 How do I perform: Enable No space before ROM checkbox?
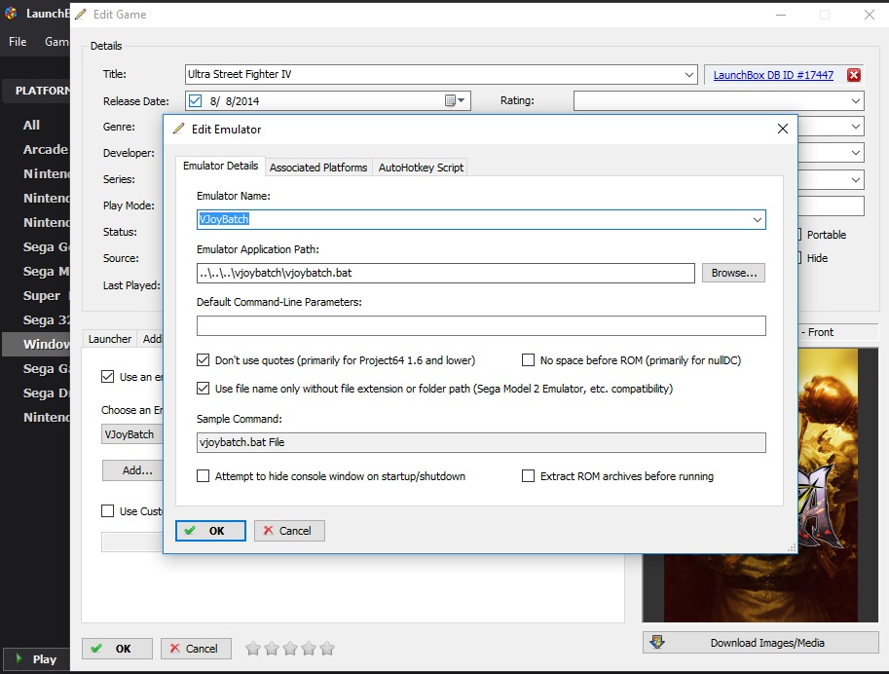[528, 359]
